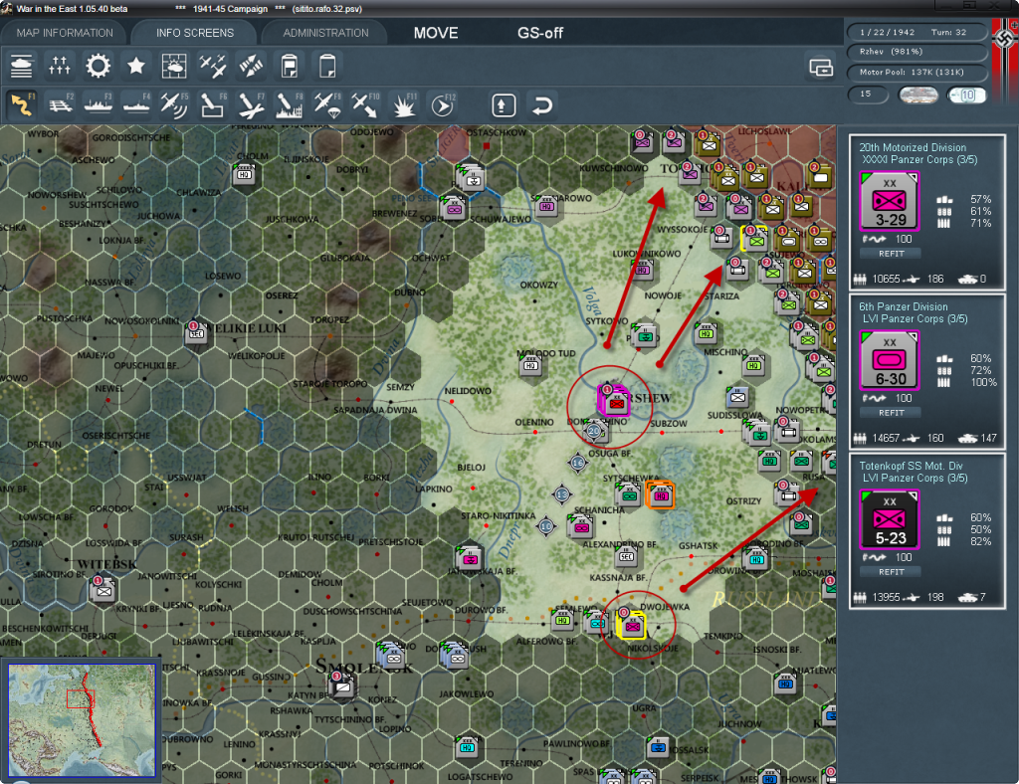
Task: Select the F9 air transport mode
Action: coord(327,105)
